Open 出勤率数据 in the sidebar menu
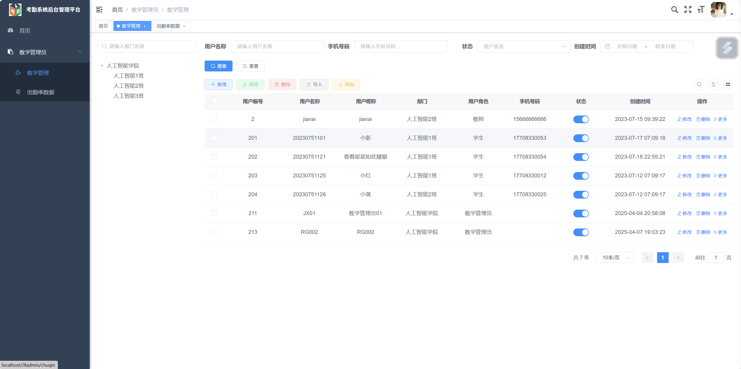741x369 pixels. 41,92
